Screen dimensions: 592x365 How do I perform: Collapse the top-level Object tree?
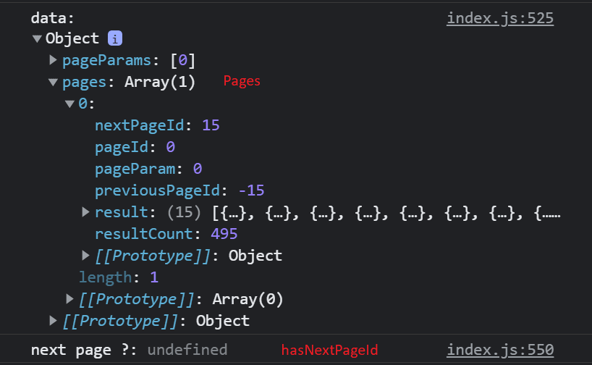(37, 39)
